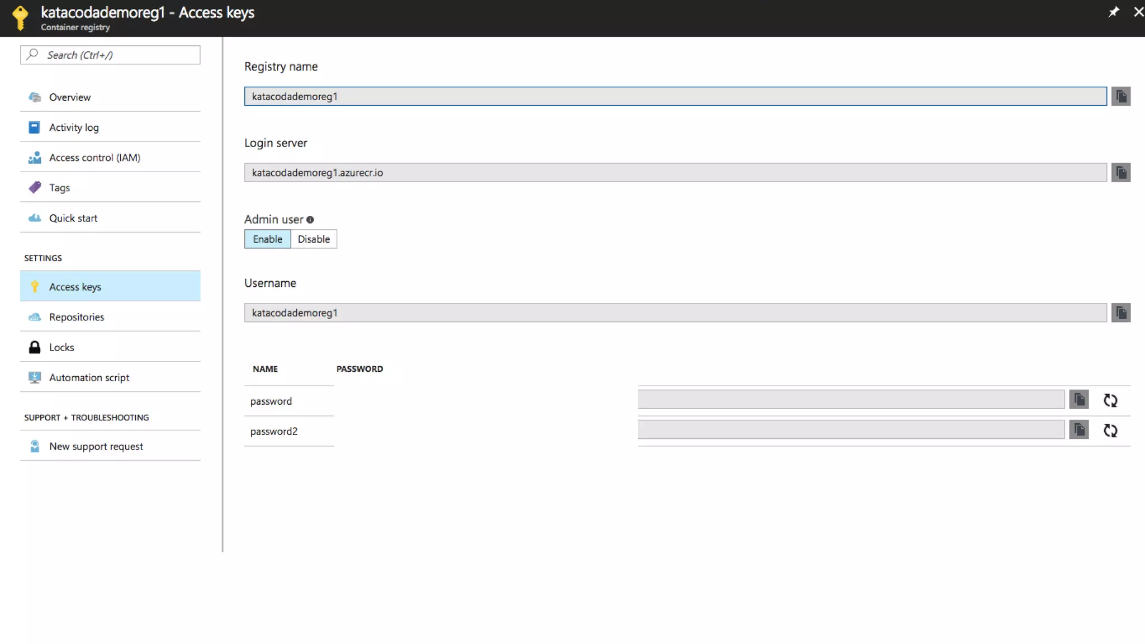This screenshot has height=644, width=1145.
Task: Open the Activity log
Action: coord(74,127)
